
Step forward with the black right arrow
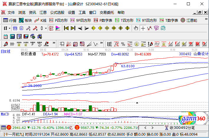tap(86, 28)
